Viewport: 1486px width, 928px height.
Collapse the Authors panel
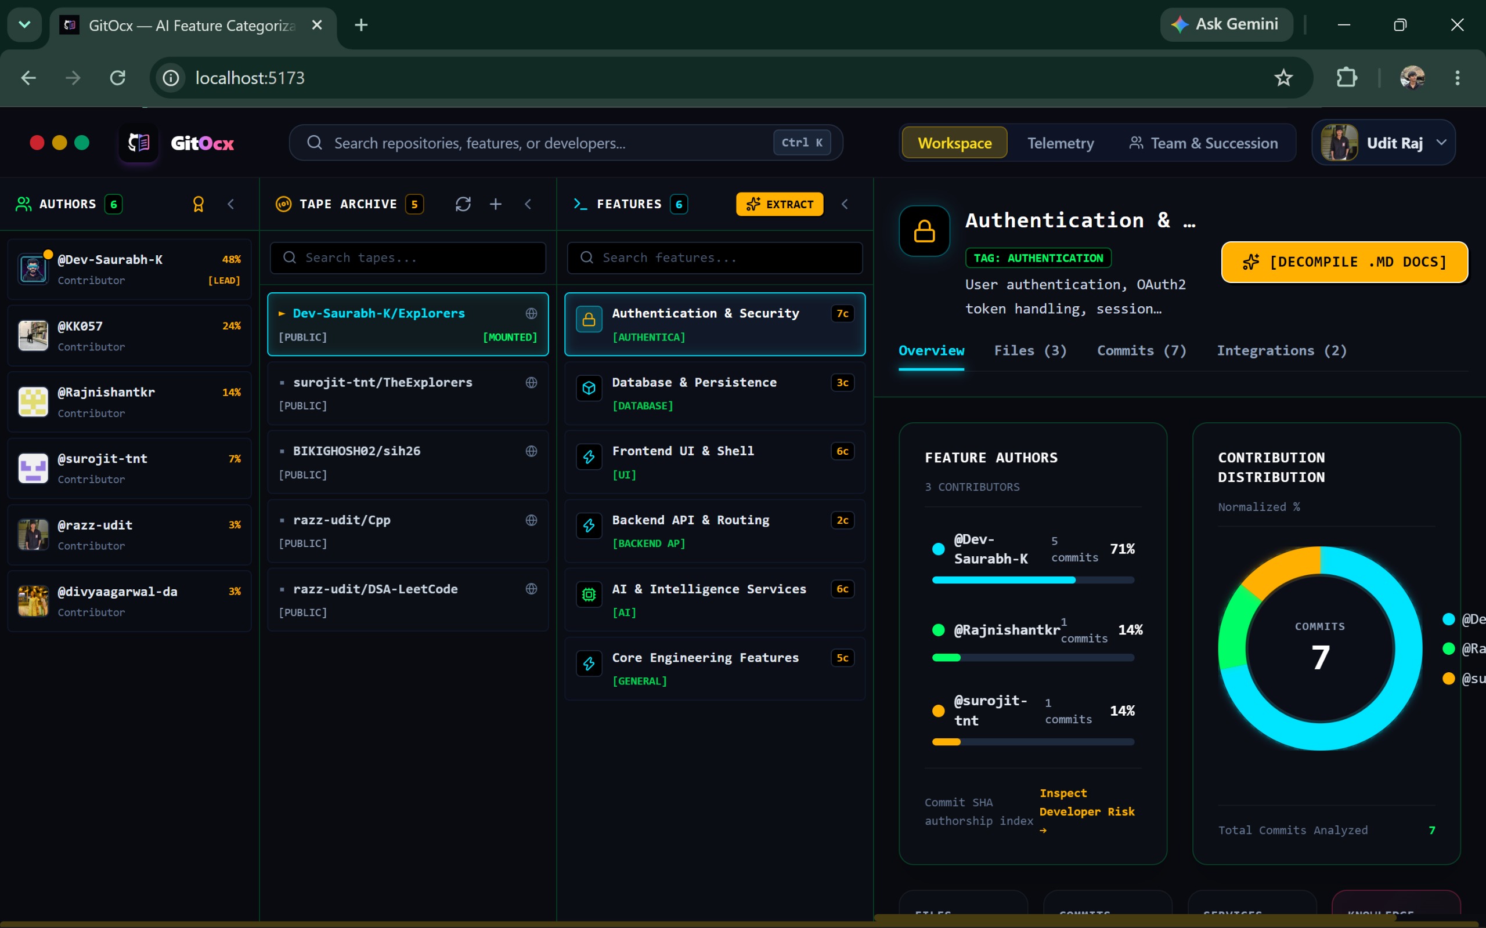click(x=231, y=204)
